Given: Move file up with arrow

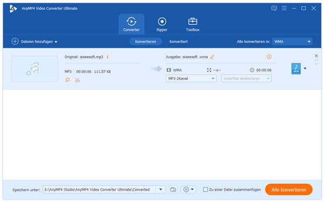Looking at the screenshot, I should click(x=316, y=60).
